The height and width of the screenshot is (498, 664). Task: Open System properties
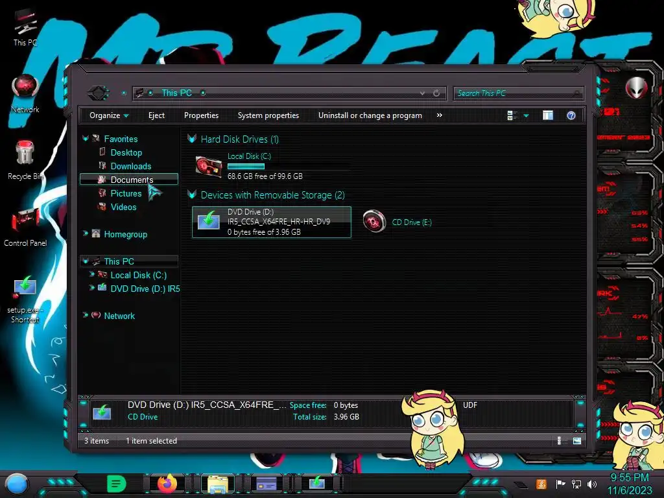[x=268, y=115]
